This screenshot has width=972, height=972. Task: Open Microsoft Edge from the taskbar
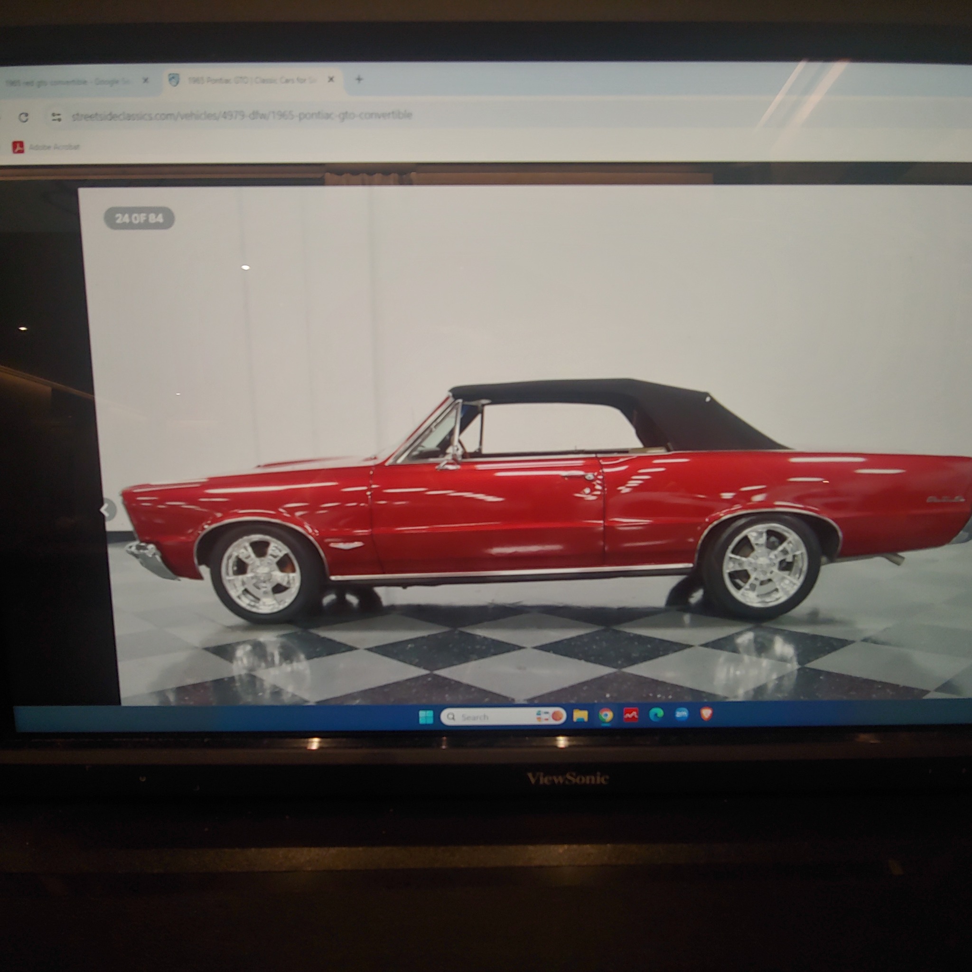[x=655, y=714]
